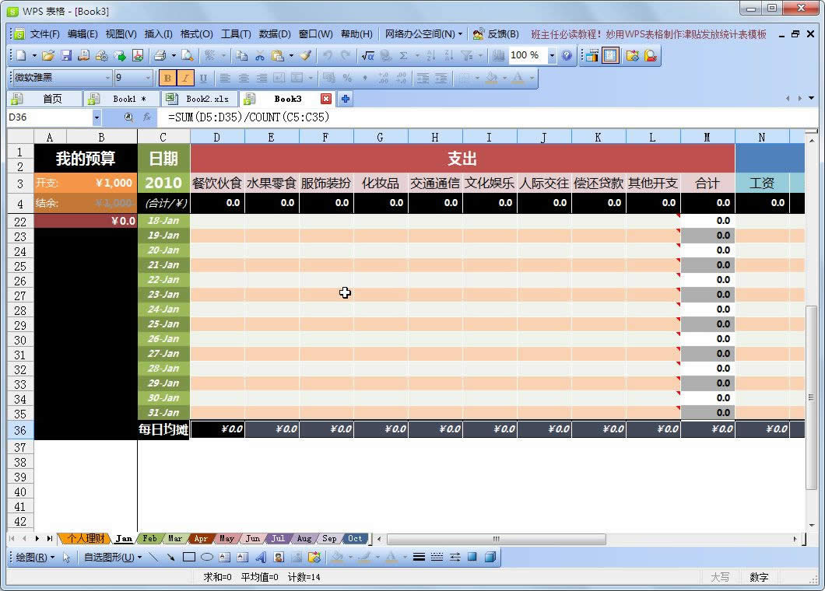Screen dimensions: 825x591
Task: Jump to the last sheet tab
Action: [50, 538]
